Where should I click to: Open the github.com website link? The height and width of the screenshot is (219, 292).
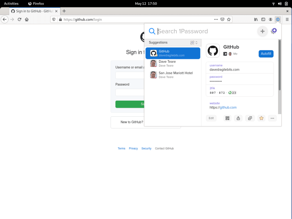click(228, 107)
